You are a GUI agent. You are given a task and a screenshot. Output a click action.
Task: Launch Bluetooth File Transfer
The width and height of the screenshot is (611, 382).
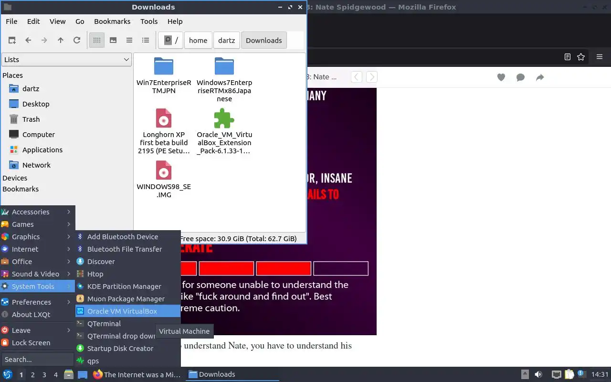coord(128,249)
